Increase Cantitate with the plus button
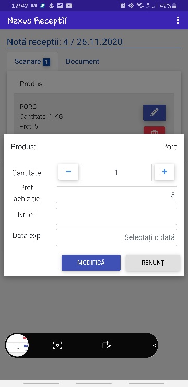The height and width of the screenshot is (387, 188). [x=164, y=172]
